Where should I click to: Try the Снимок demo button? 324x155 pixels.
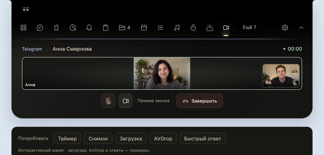pos(98,139)
